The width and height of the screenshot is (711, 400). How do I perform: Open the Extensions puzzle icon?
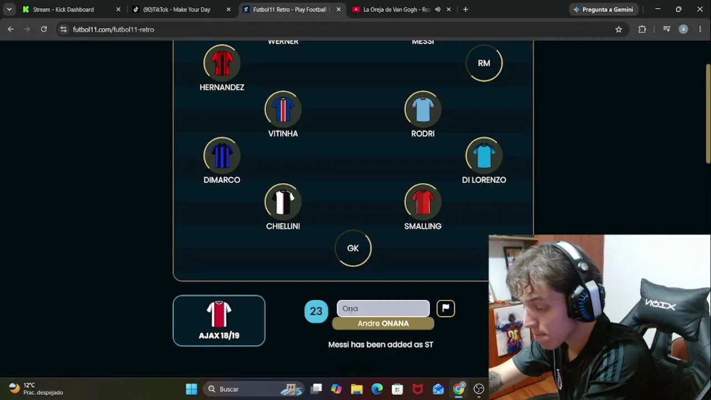pyautogui.click(x=642, y=29)
